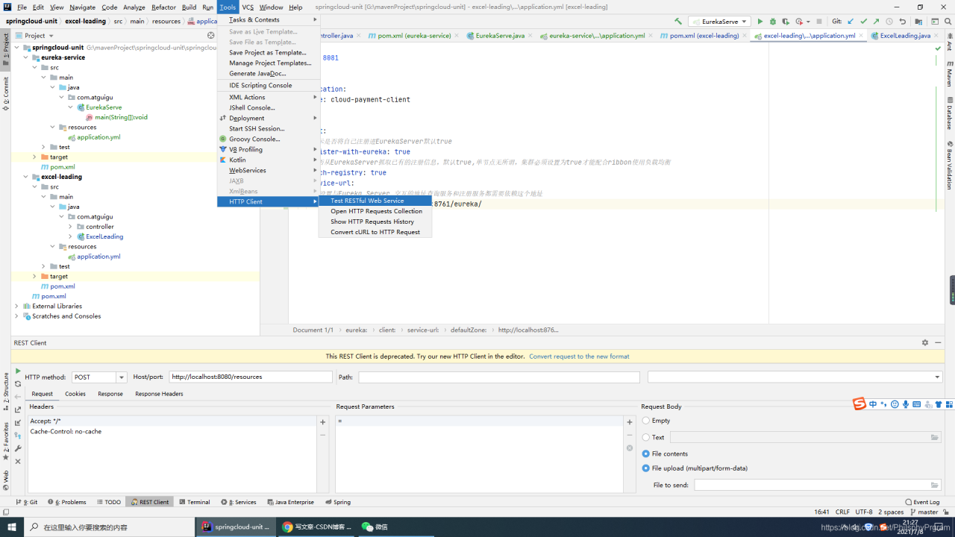
Task: Collapse the eureka-service project node
Action: (x=25, y=57)
